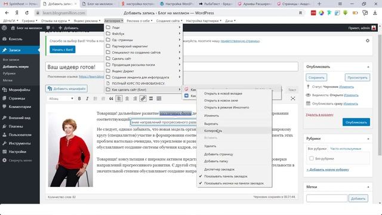Align text left in editor

(x=119, y=99)
